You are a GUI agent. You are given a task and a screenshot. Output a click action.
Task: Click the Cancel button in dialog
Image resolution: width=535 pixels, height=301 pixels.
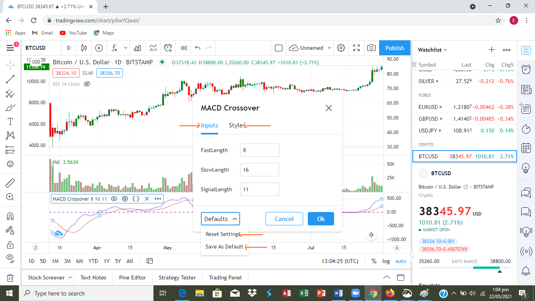pos(284,219)
